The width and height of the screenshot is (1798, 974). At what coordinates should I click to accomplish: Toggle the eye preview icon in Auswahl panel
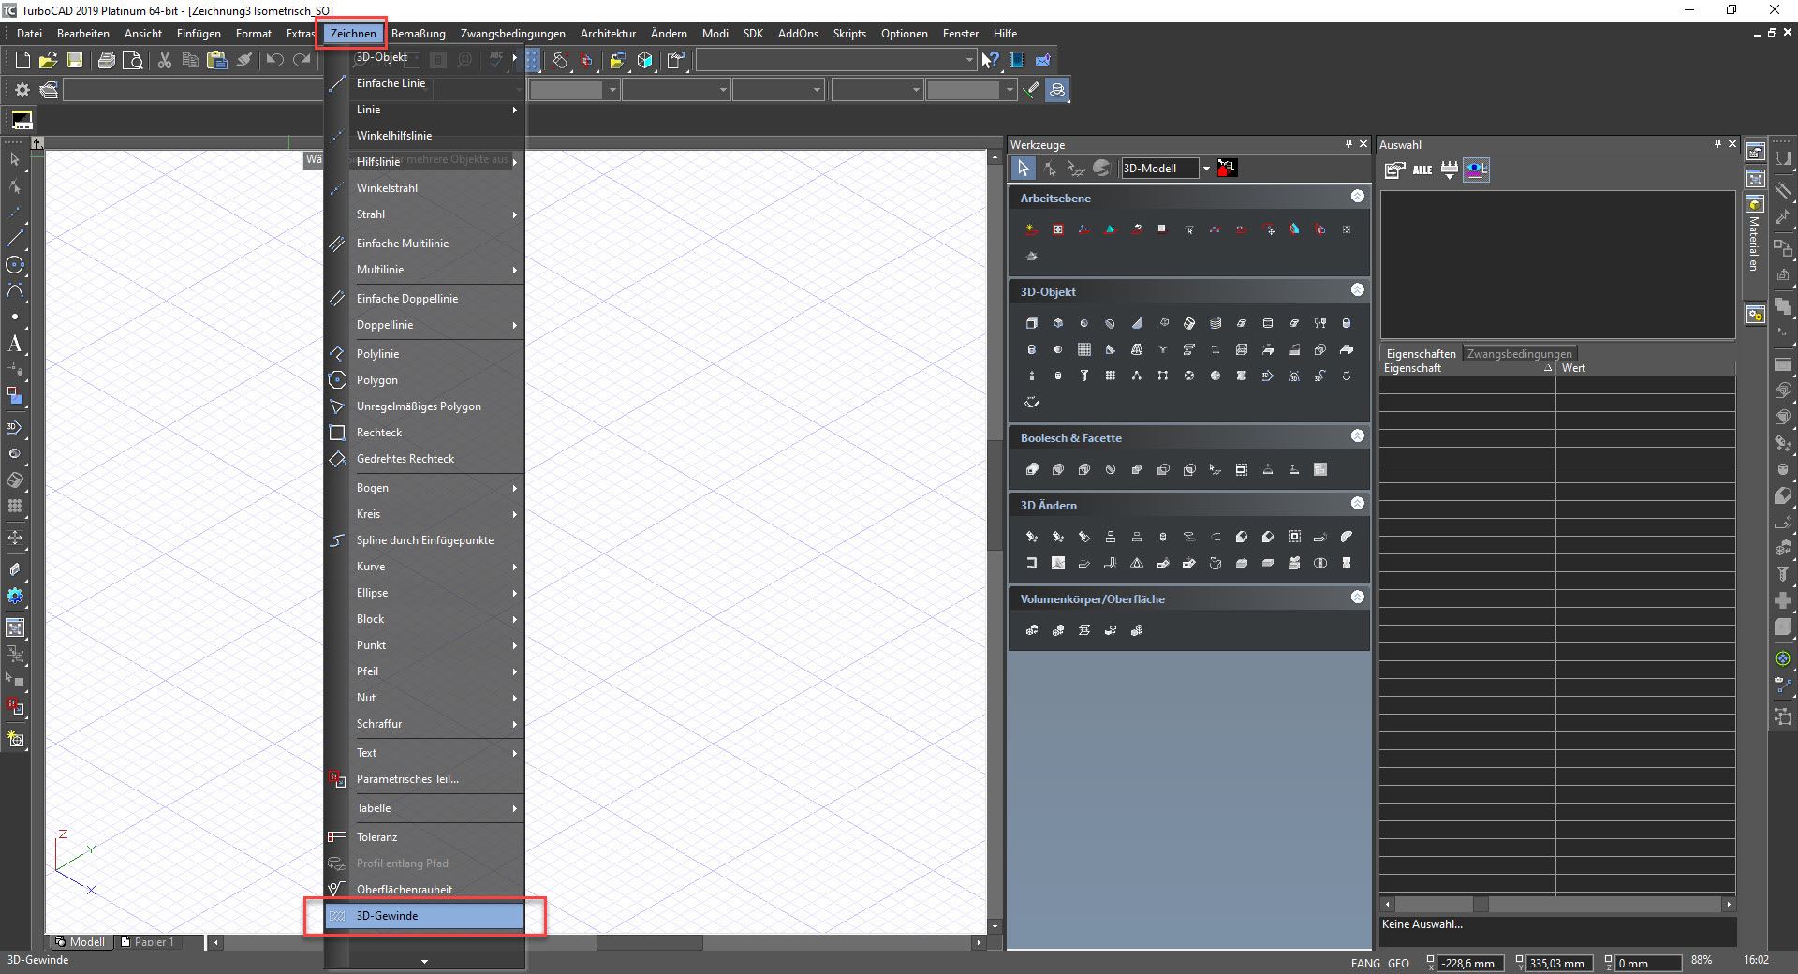point(1476,170)
